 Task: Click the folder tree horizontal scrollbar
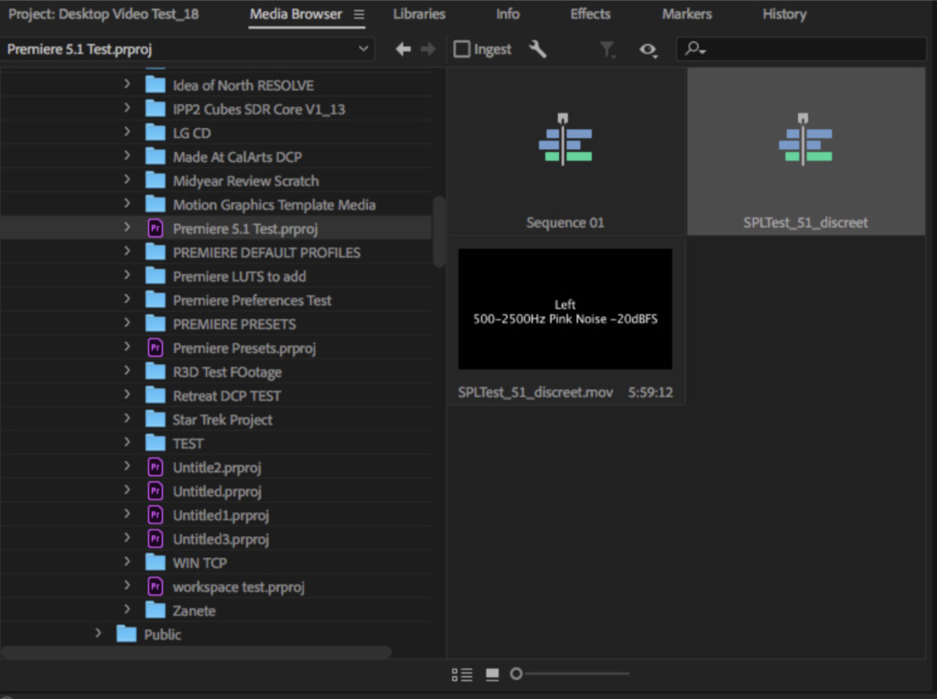pos(196,651)
